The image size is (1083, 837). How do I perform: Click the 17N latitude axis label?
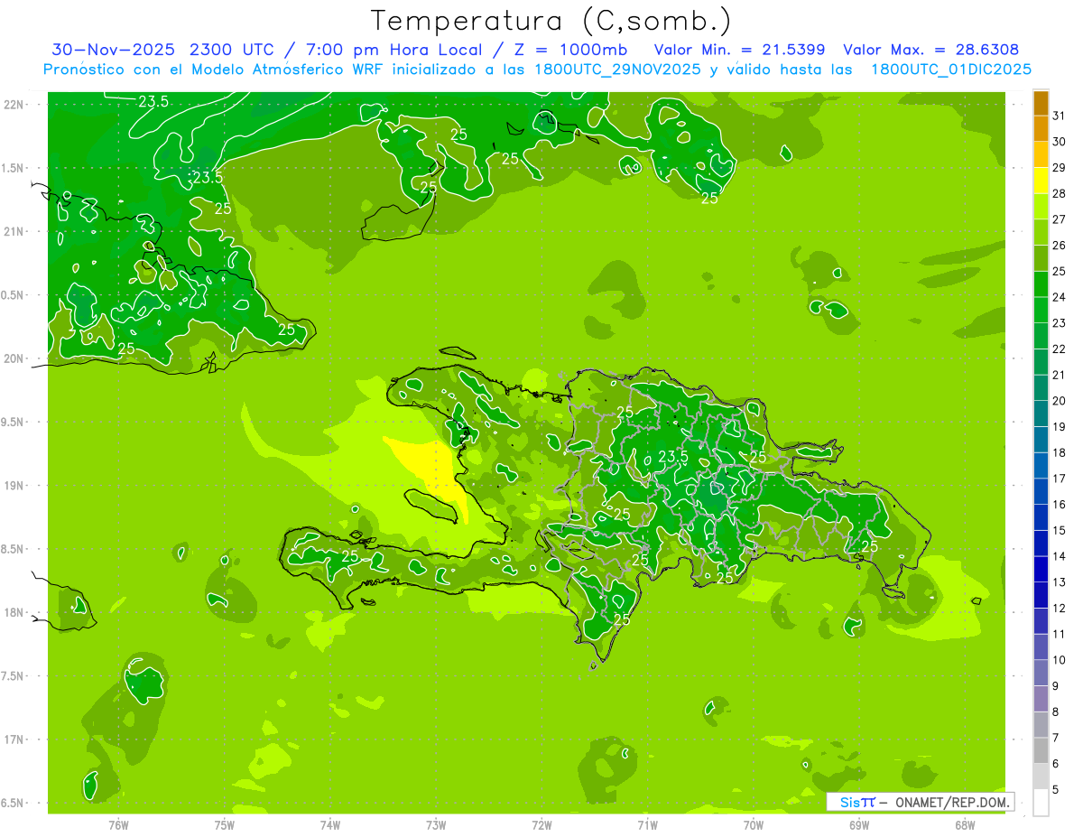(14, 740)
